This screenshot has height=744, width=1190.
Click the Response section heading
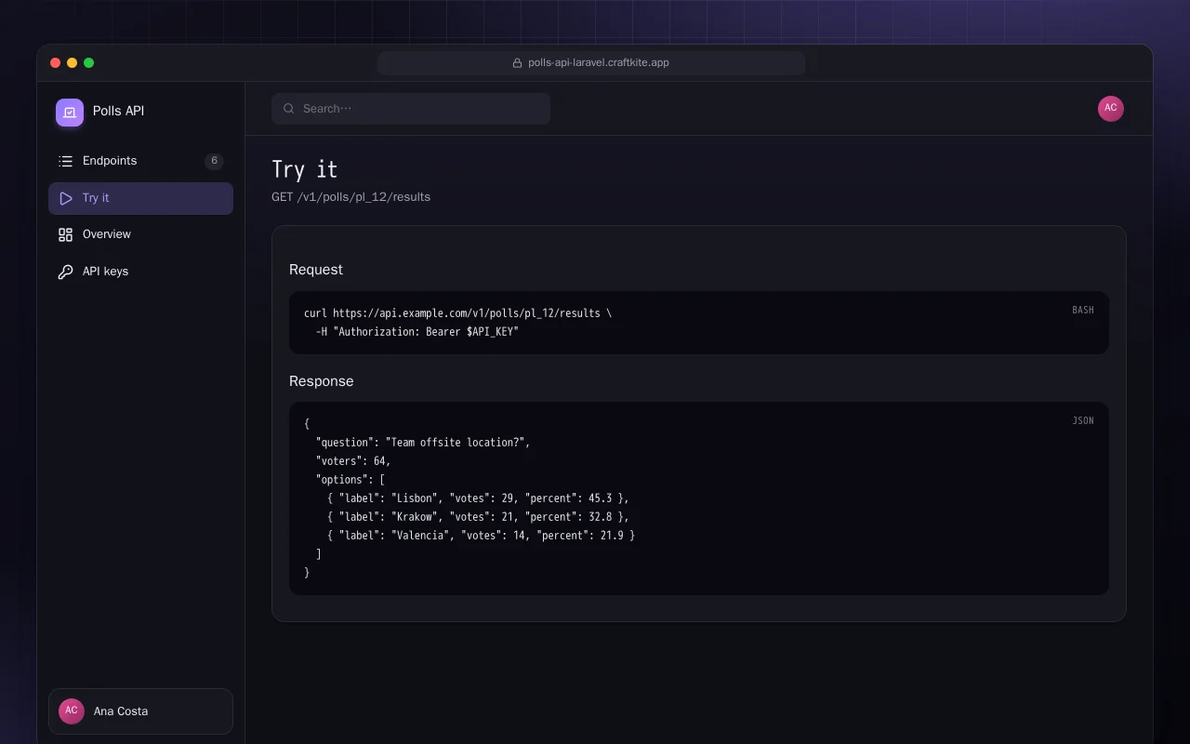point(322,381)
